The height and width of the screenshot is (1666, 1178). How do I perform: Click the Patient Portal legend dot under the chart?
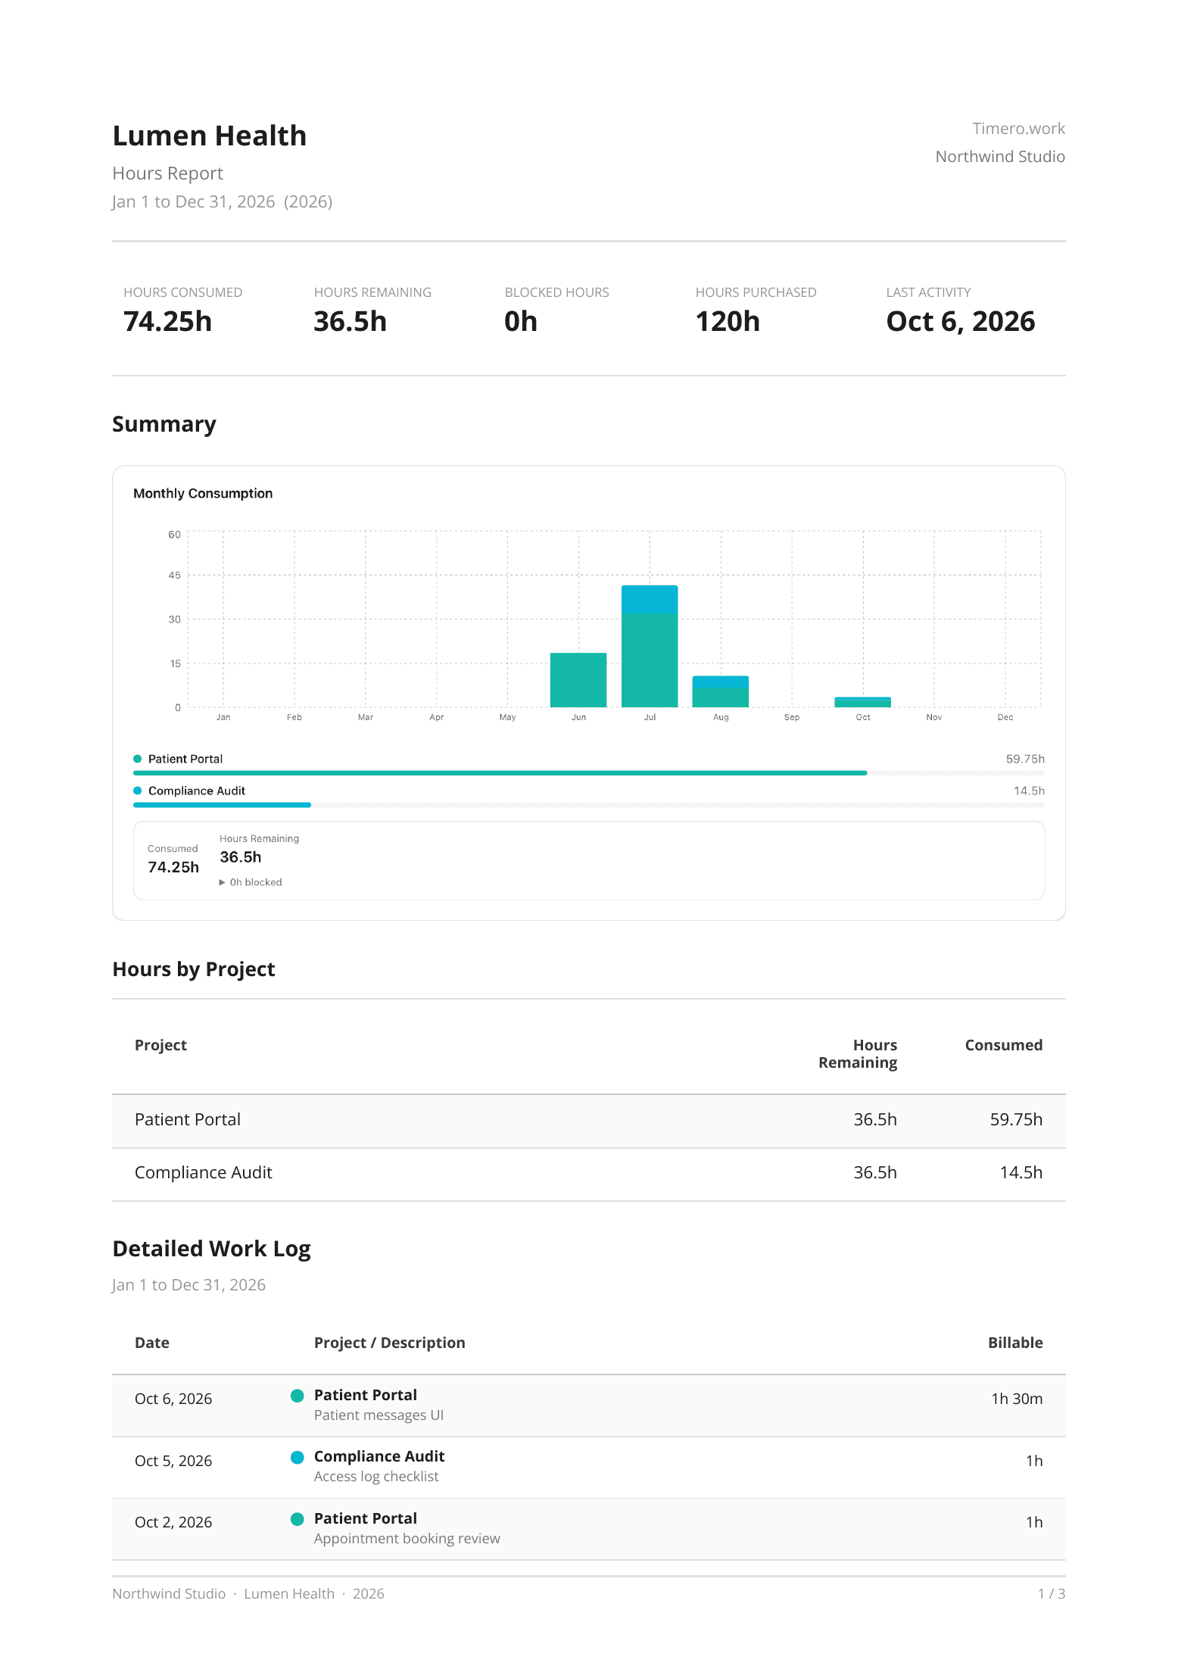pos(138,759)
